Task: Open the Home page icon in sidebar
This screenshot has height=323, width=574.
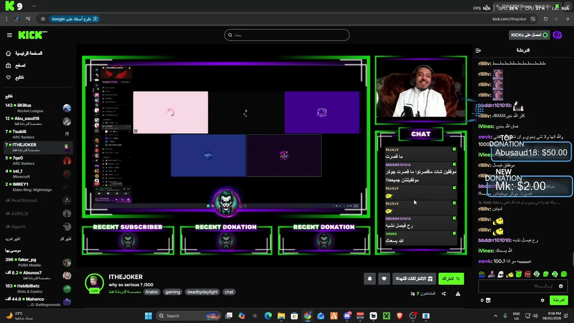Action: pos(8,53)
